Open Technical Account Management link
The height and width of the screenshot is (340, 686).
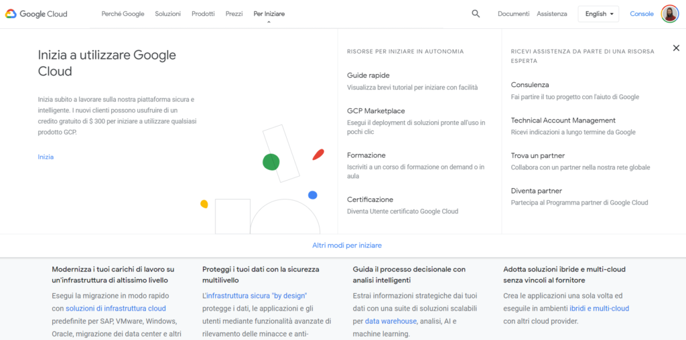(x=563, y=120)
